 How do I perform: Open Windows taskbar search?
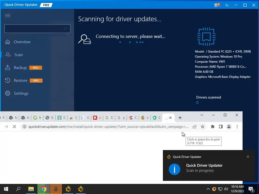pyautogui.click(x=18, y=189)
